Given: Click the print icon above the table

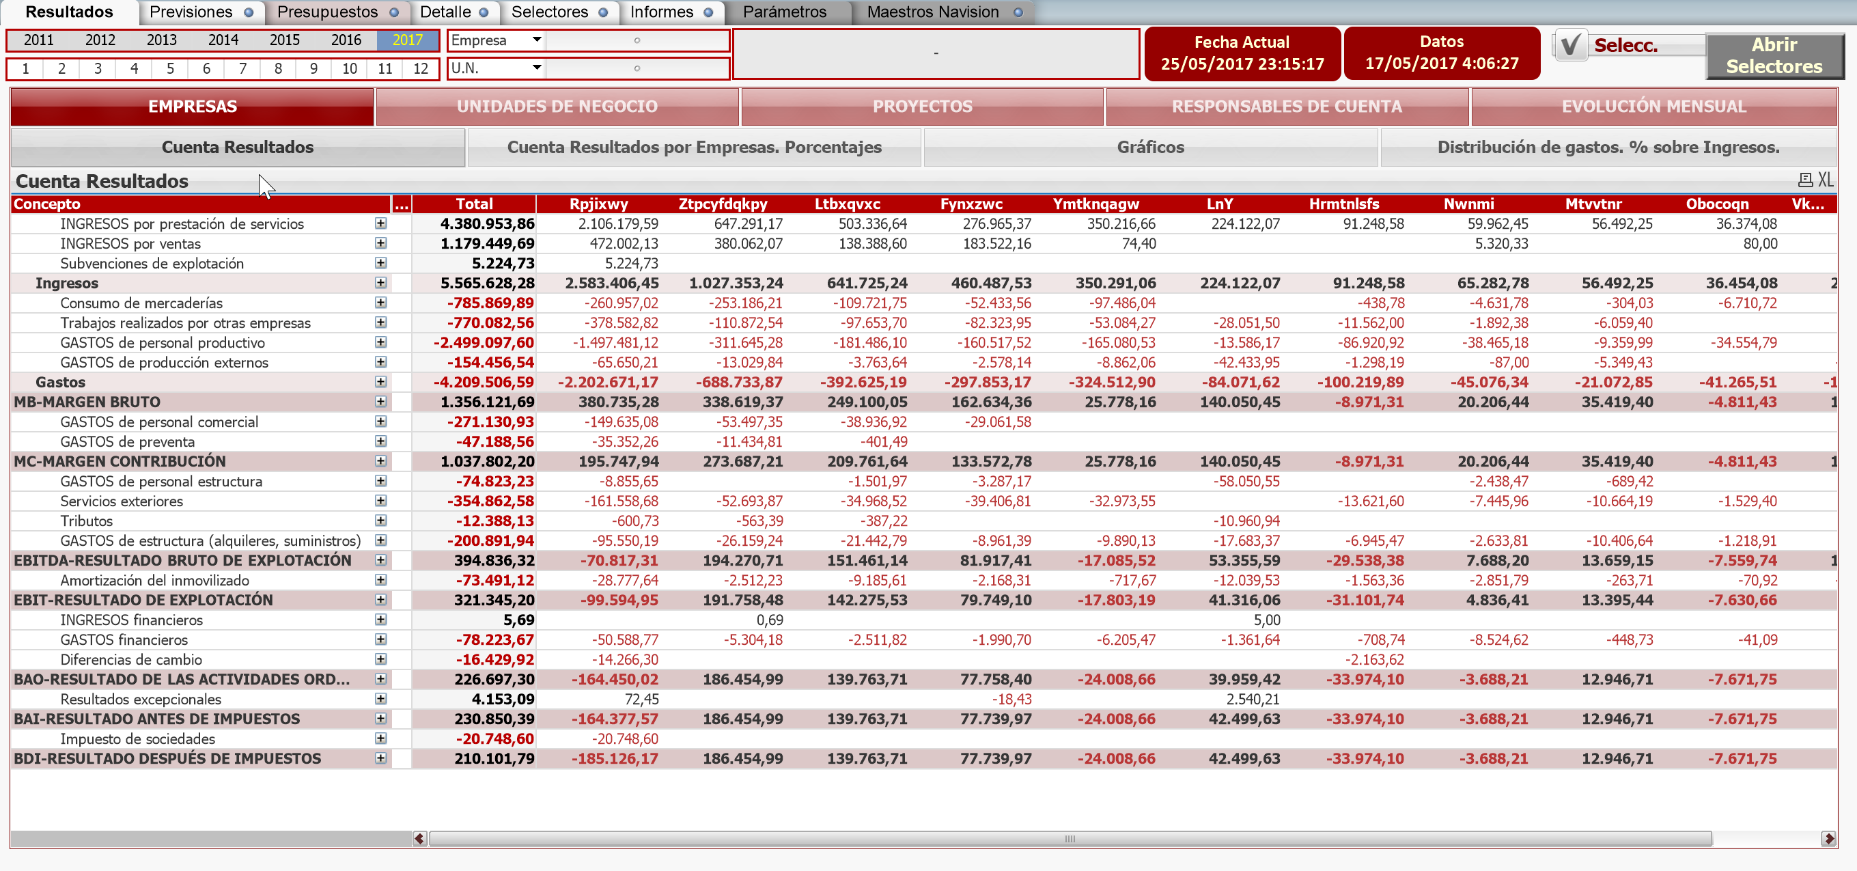Looking at the screenshot, I should pos(1806,180).
